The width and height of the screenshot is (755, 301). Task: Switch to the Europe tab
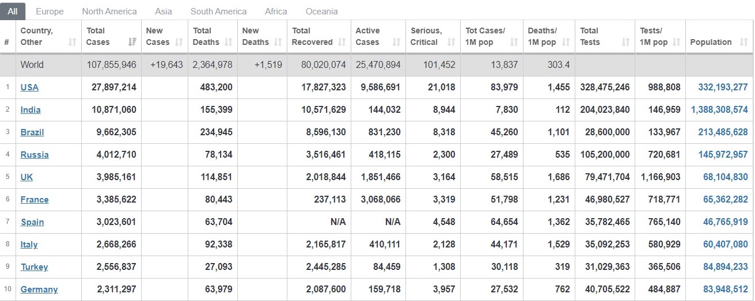(50, 12)
